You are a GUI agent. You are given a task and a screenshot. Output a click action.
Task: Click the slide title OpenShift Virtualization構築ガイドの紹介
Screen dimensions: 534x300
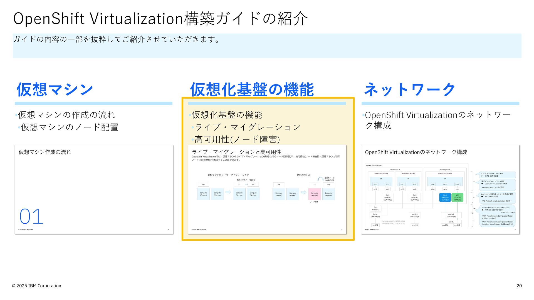tap(160, 19)
